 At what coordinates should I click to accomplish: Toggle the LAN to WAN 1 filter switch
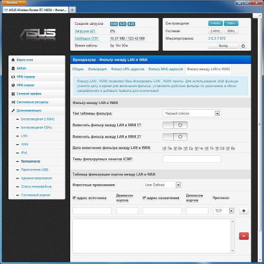(175, 125)
